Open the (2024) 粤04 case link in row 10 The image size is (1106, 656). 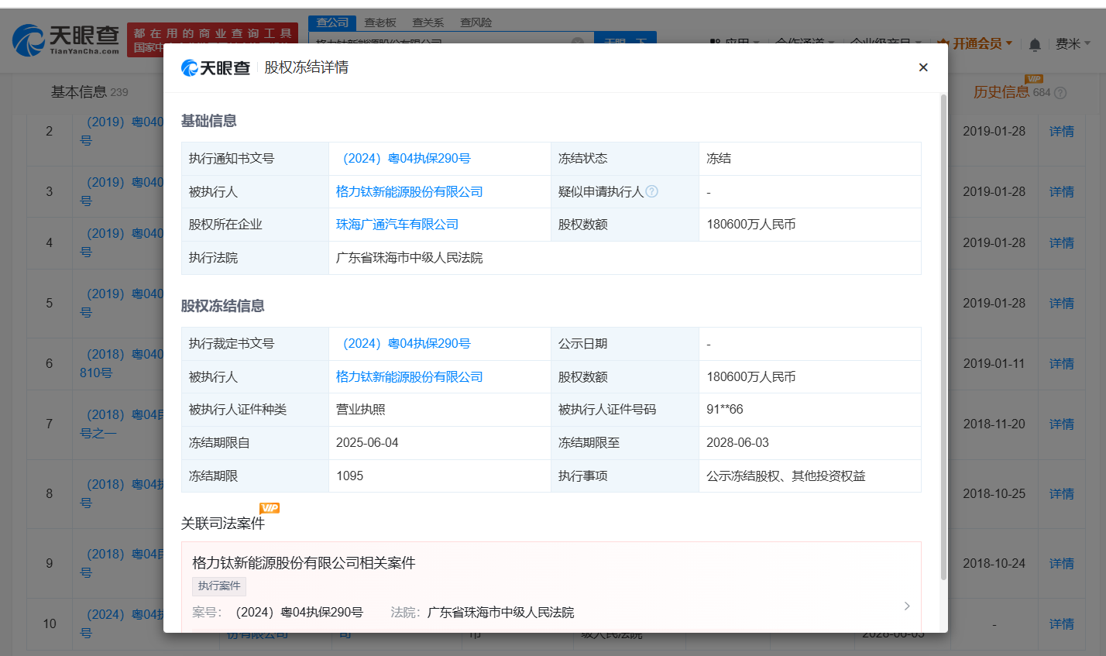pos(122,623)
